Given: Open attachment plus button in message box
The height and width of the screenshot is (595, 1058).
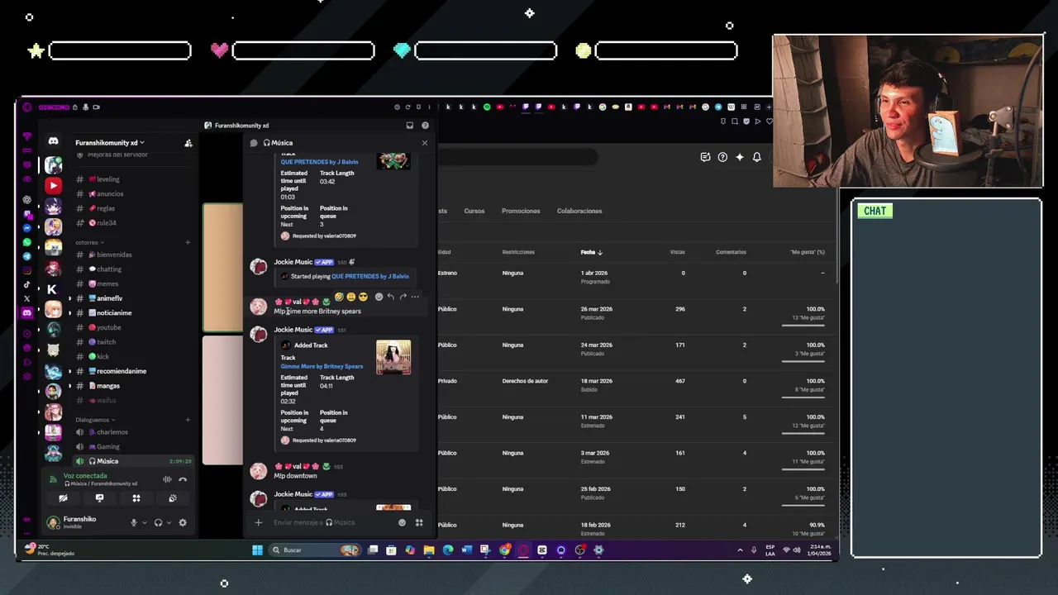Looking at the screenshot, I should (258, 522).
